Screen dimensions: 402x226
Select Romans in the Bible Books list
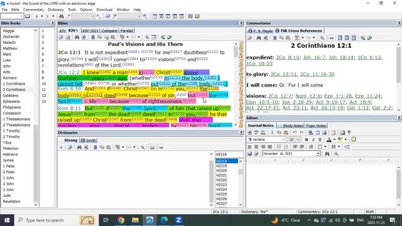(10, 78)
